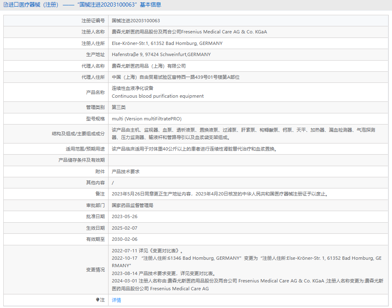Click change entry 2024-03-01 注册人名称
The image size is (392, 308).
click(248, 285)
